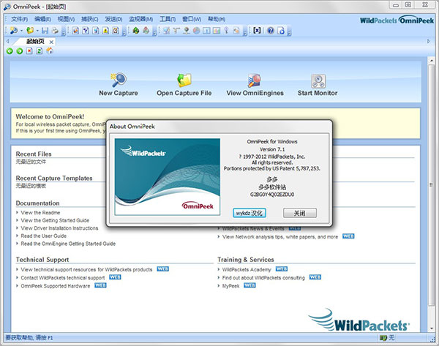The width and height of the screenshot is (439, 346).
Task: Open the 文件(F) menu
Action: [x=19, y=19]
